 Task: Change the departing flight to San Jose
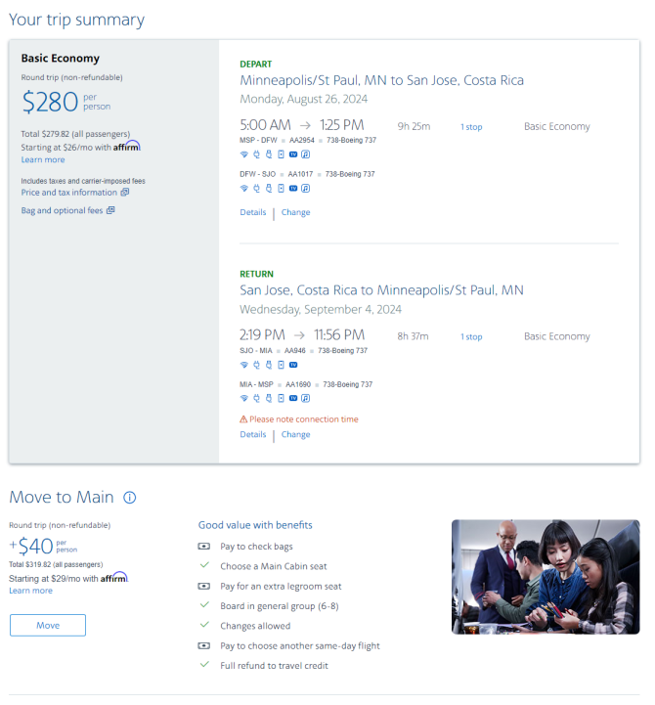pyautogui.click(x=295, y=212)
